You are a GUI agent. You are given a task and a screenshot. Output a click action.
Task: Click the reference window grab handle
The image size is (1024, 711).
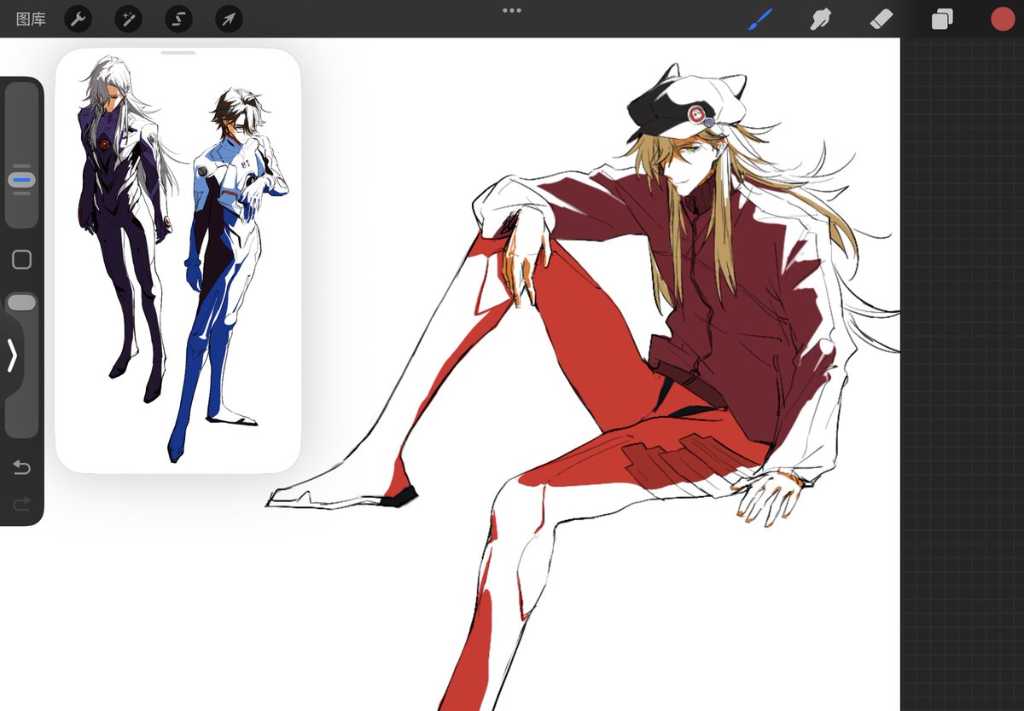178,53
